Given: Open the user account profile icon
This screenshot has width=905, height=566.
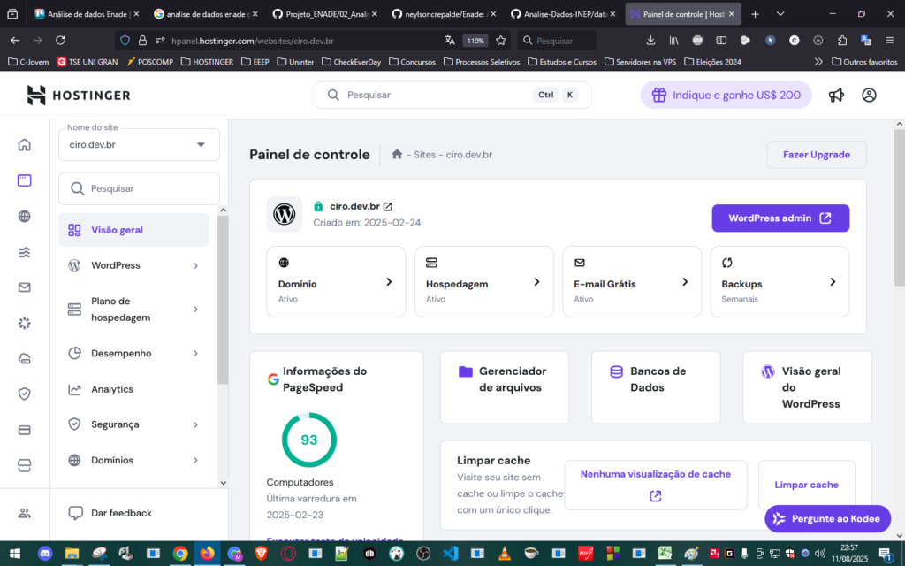Looking at the screenshot, I should pos(869,96).
